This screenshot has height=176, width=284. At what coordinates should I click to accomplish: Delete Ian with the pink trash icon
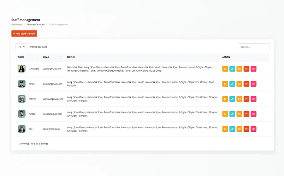253,129
